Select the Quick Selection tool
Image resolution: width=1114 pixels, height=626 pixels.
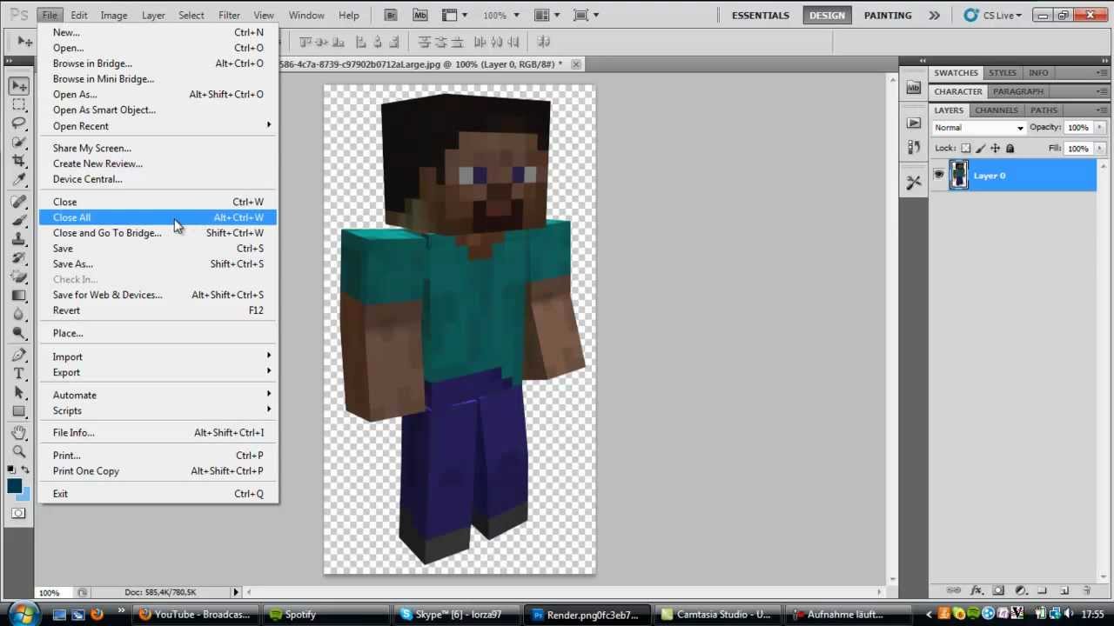point(19,143)
